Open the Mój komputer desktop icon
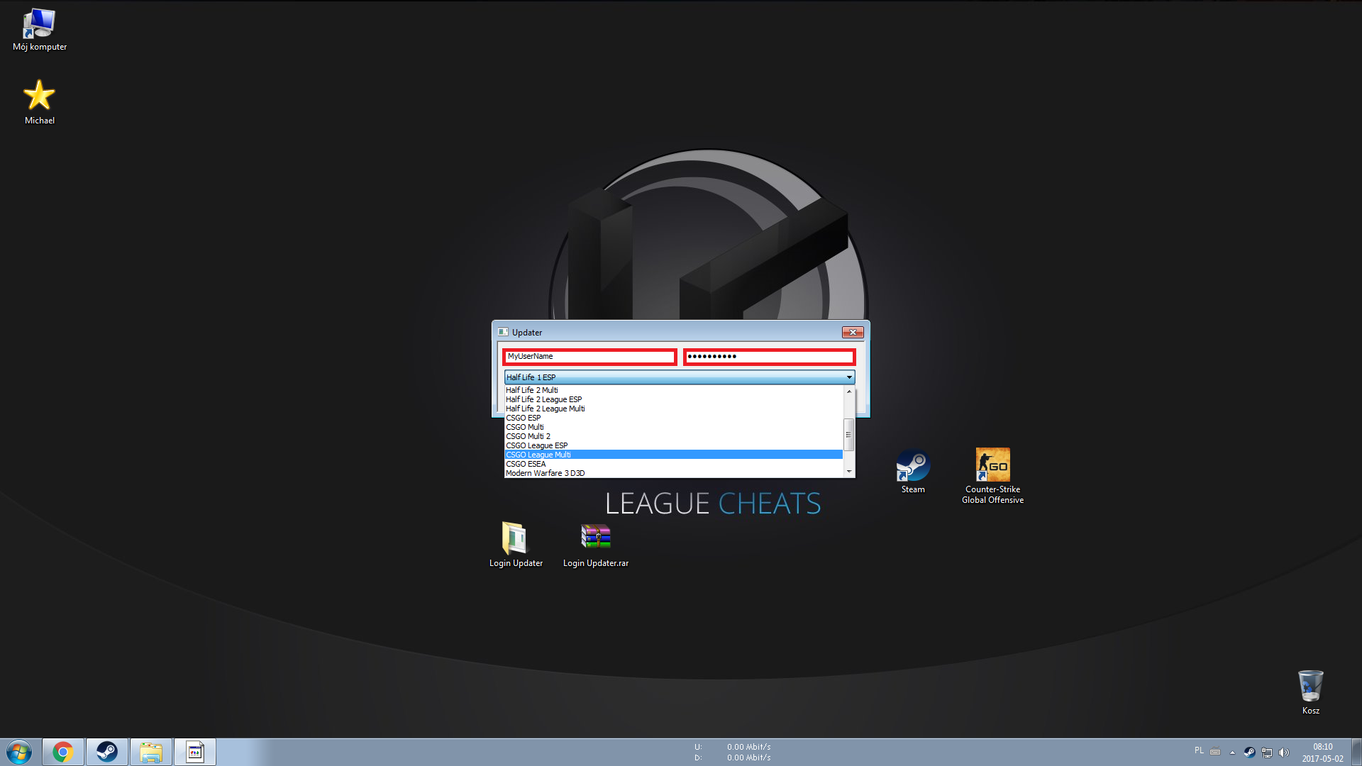 pos(40,30)
